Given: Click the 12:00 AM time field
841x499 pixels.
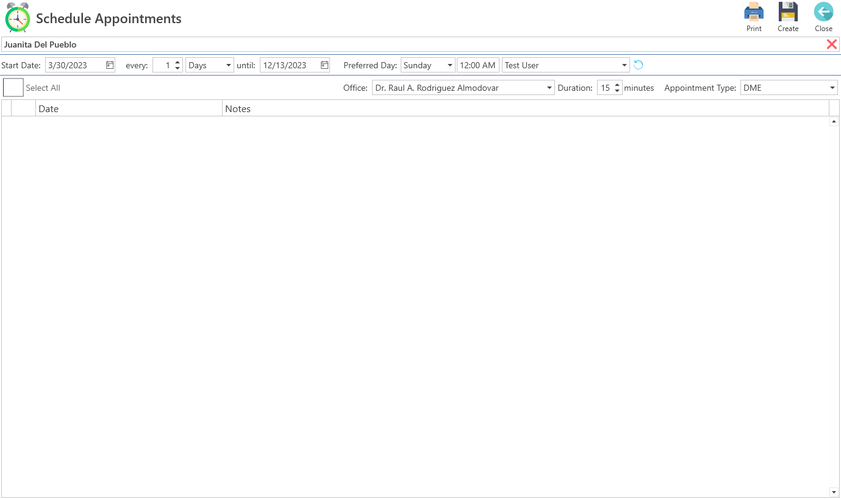Looking at the screenshot, I should [478, 65].
